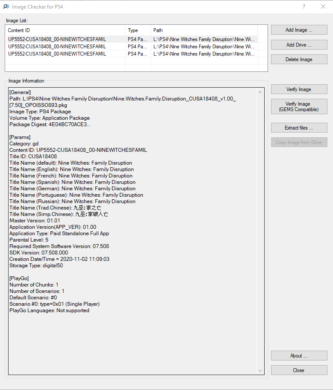
Task: Click the 'Volume Type: Application Package' line
Action: coord(50,118)
